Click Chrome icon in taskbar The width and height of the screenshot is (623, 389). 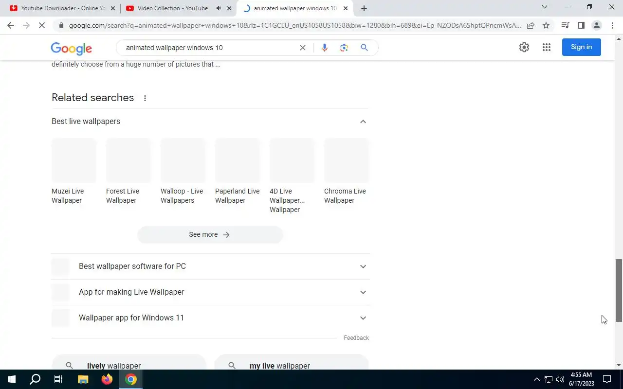coord(131,379)
